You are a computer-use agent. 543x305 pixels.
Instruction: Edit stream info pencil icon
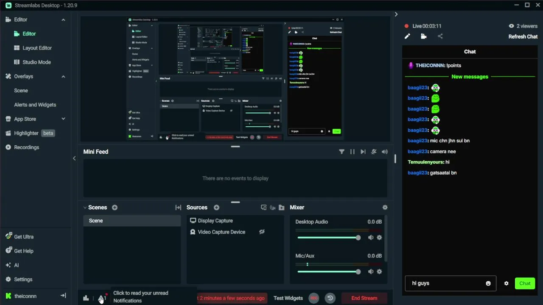(x=407, y=36)
